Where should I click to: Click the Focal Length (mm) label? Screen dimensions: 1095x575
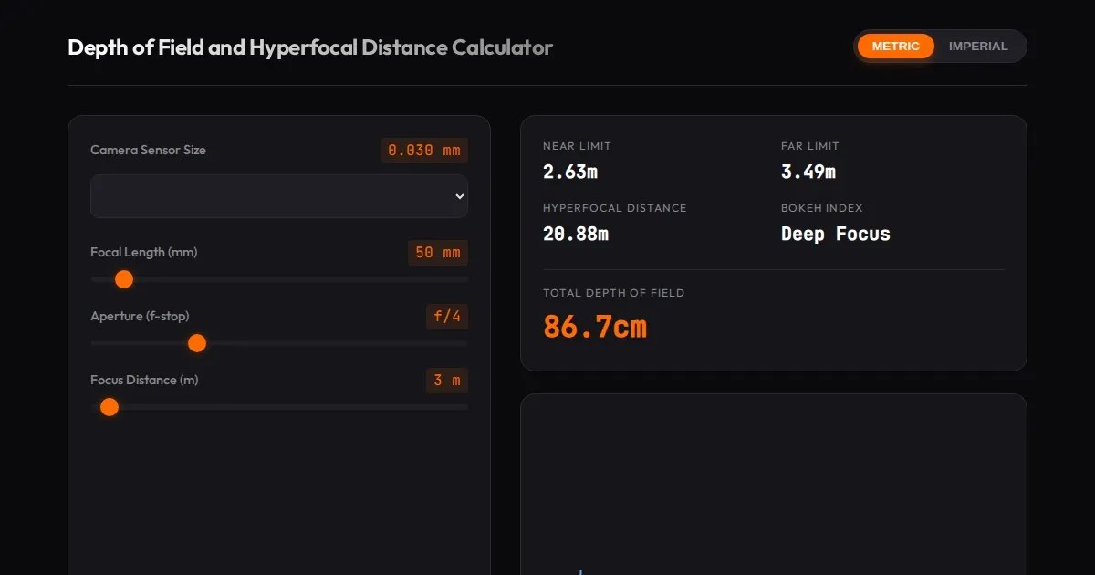pyautogui.click(x=143, y=253)
